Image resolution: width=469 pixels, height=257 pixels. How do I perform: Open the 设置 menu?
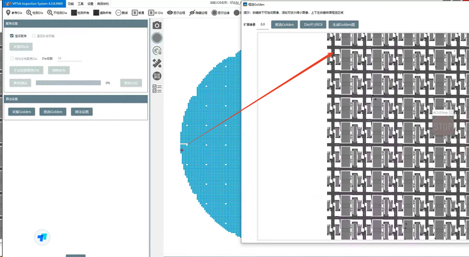click(x=91, y=4)
